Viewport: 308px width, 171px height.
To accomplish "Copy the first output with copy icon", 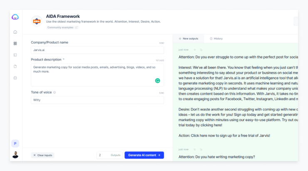I will click(201, 50).
